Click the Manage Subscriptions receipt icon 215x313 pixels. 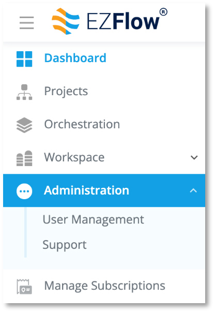pyautogui.click(x=24, y=287)
